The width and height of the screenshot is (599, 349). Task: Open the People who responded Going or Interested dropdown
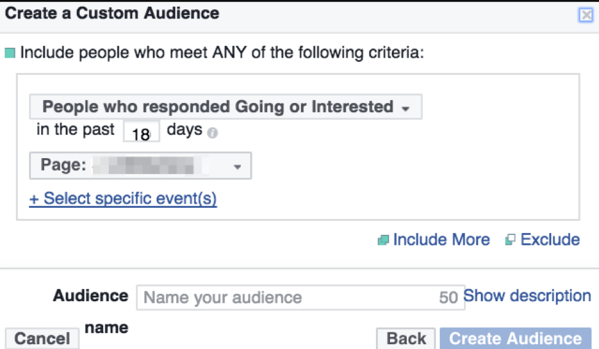pos(218,107)
